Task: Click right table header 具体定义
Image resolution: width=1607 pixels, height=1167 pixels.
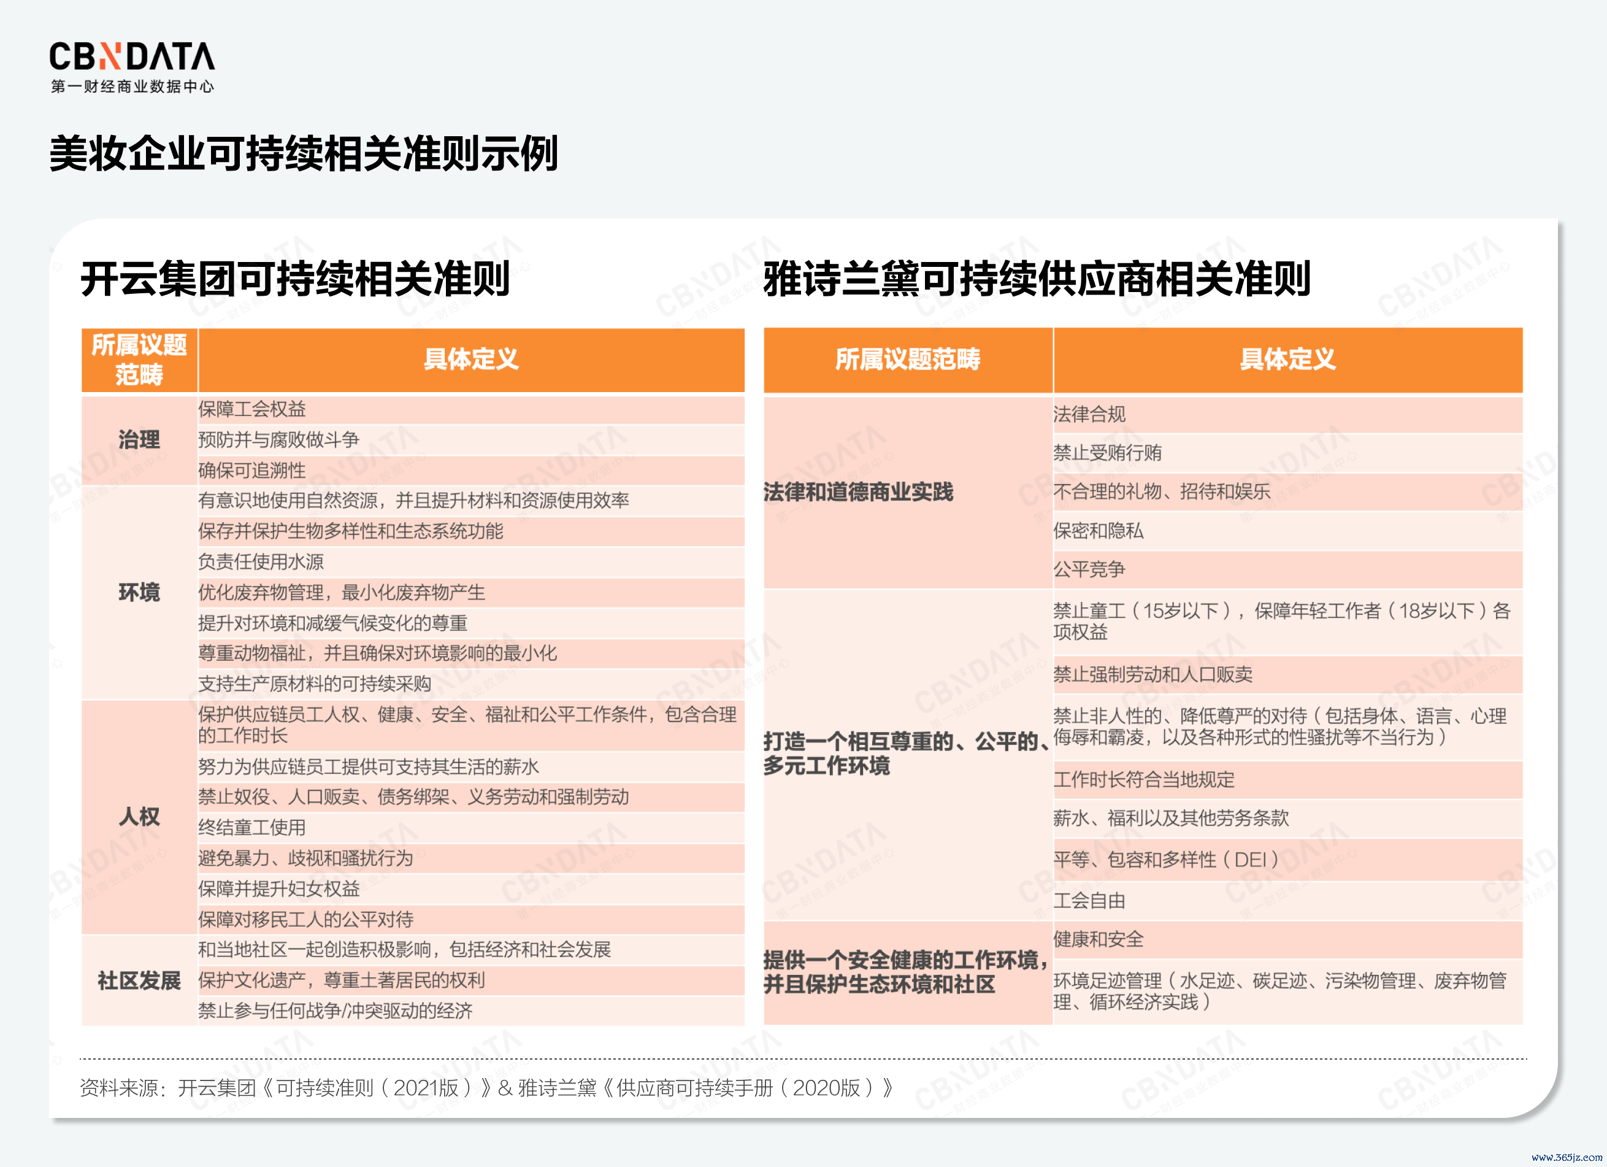Action: tap(1287, 360)
